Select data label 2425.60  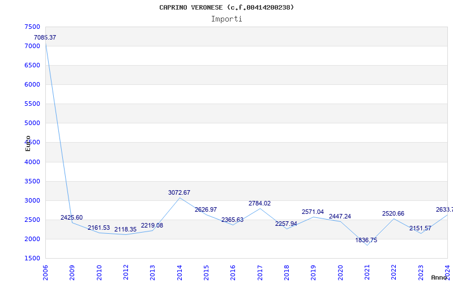pyautogui.click(x=72, y=217)
